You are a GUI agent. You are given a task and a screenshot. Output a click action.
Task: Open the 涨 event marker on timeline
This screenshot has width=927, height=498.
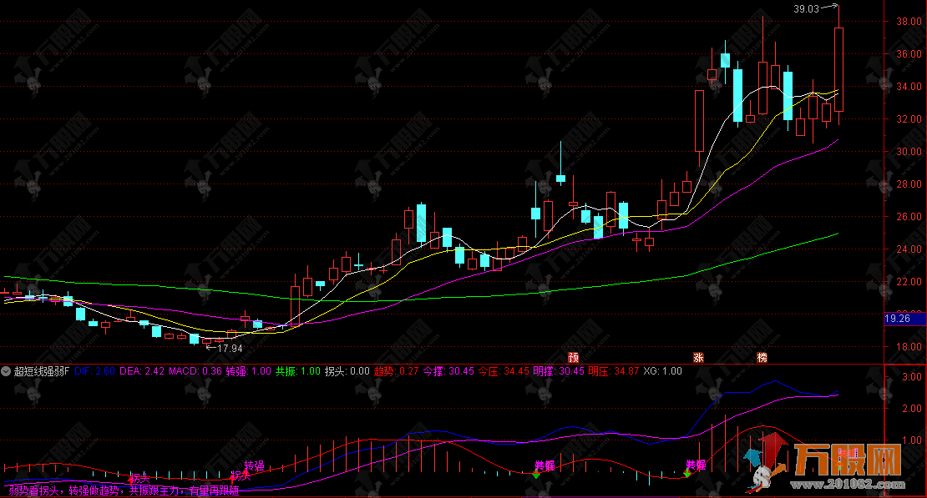pos(699,357)
